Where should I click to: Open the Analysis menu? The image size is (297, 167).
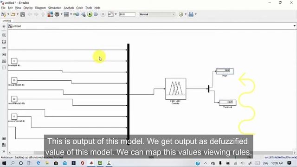coord(69,8)
